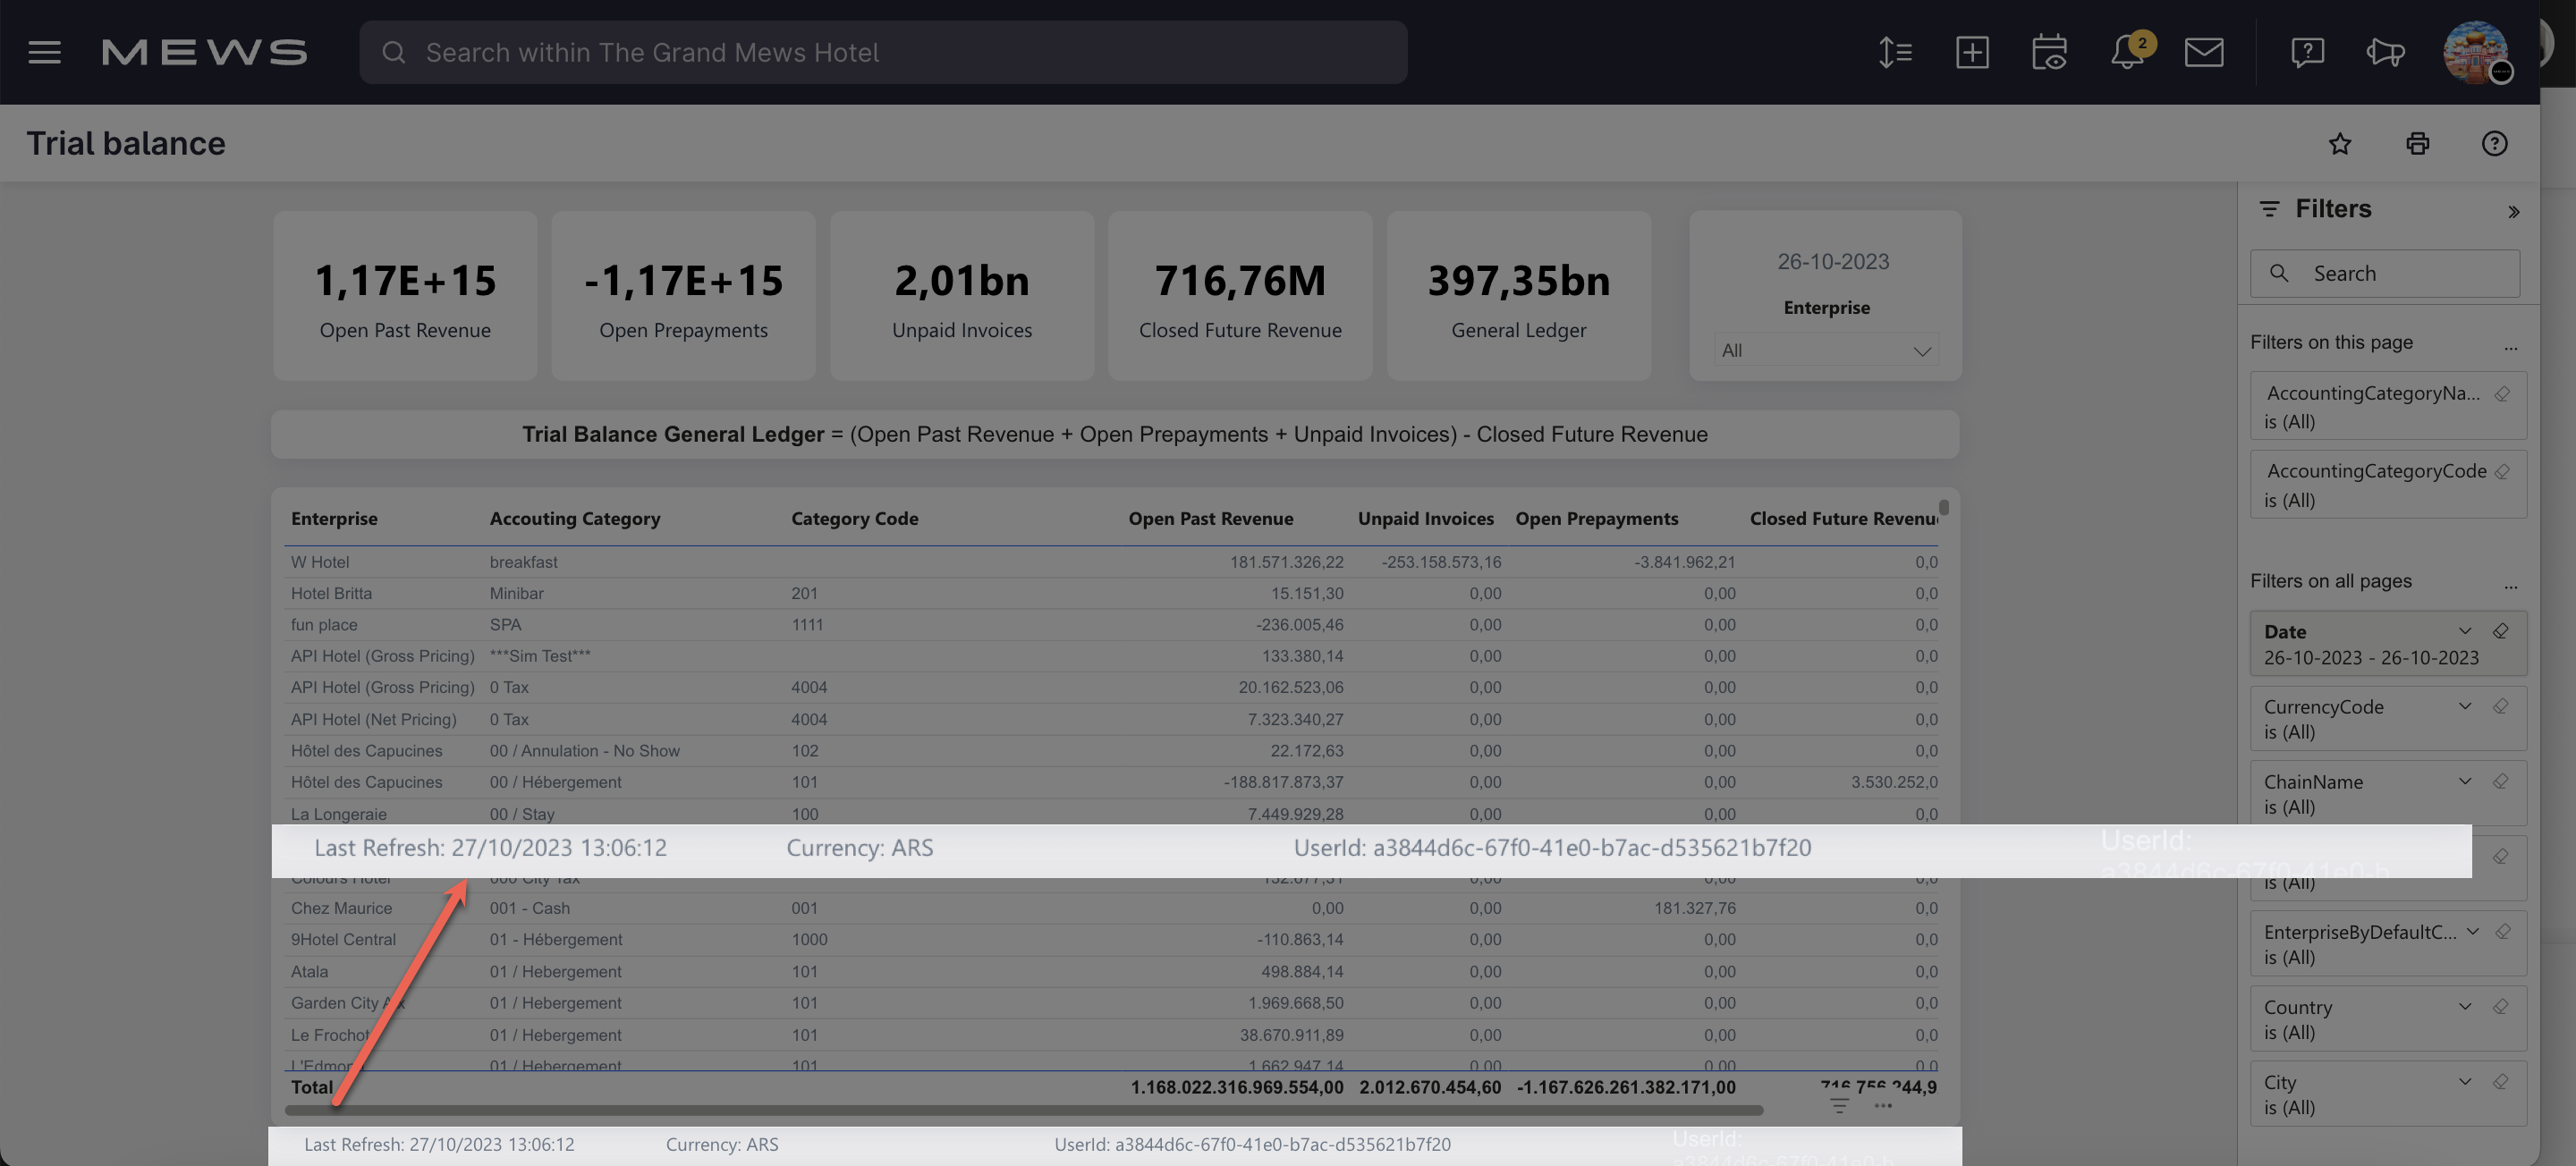2576x1166 pixels.
Task: Click the MEWS logo
Action: point(204,52)
